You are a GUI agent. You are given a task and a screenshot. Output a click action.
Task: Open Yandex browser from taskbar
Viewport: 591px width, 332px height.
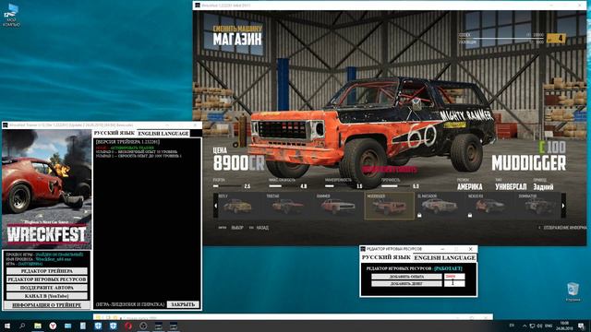coord(53,326)
